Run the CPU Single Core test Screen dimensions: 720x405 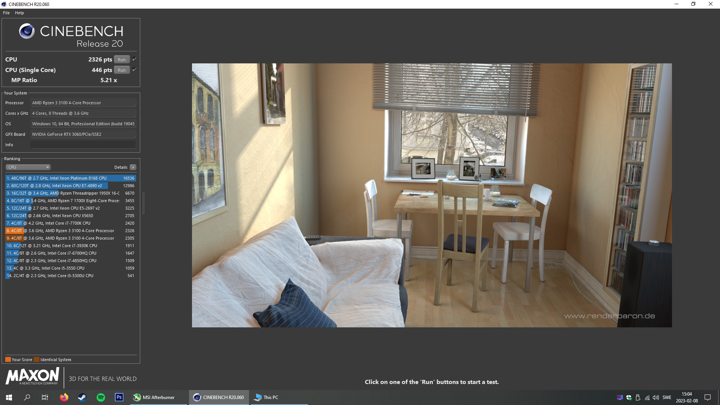click(121, 70)
